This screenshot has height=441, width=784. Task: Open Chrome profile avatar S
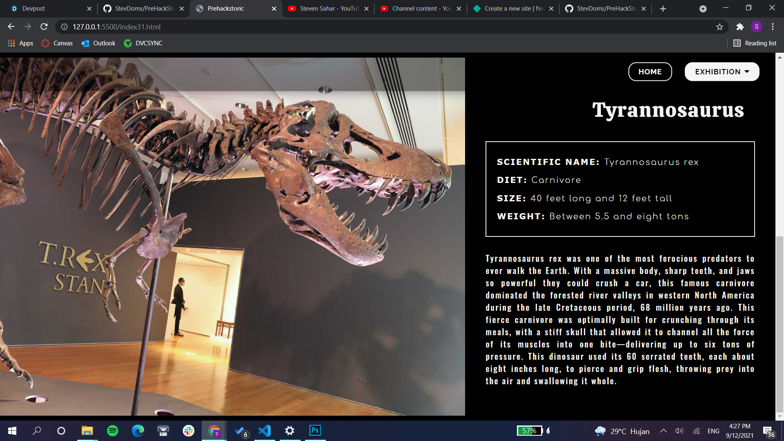[x=756, y=27]
